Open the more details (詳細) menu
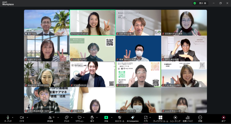The image size is (231, 124). coord(200,118)
